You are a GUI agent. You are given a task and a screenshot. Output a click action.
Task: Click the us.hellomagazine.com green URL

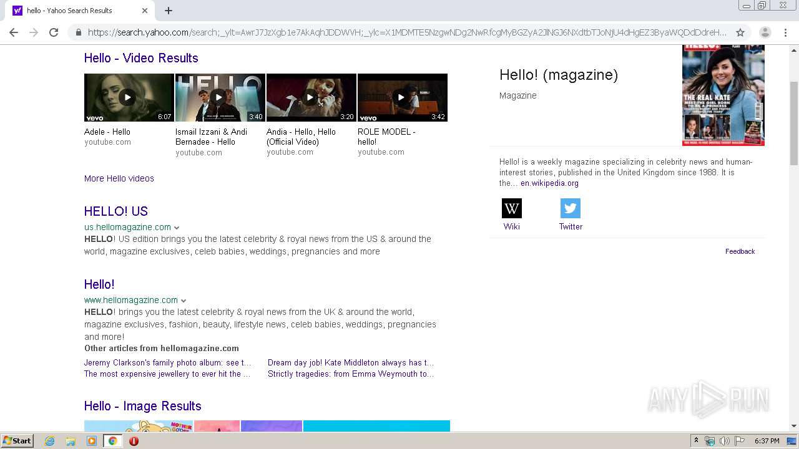(127, 227)
